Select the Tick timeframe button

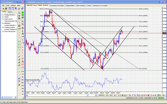click(x=23, y=71)
